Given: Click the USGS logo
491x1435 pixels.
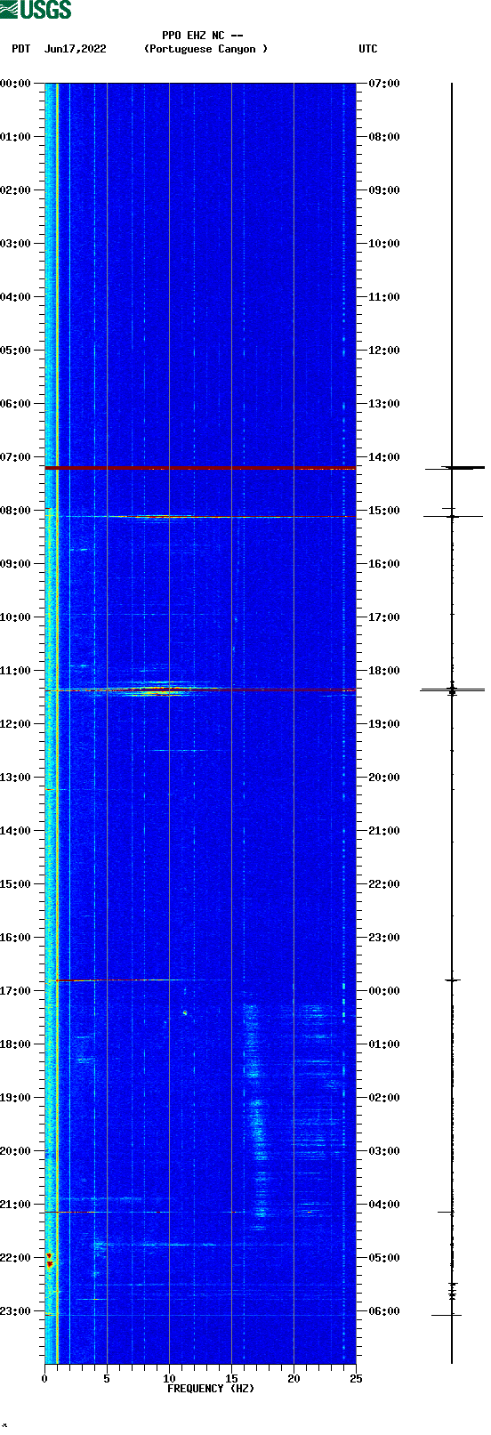Looking at the screenshot, I should click(x=36, y=10).
